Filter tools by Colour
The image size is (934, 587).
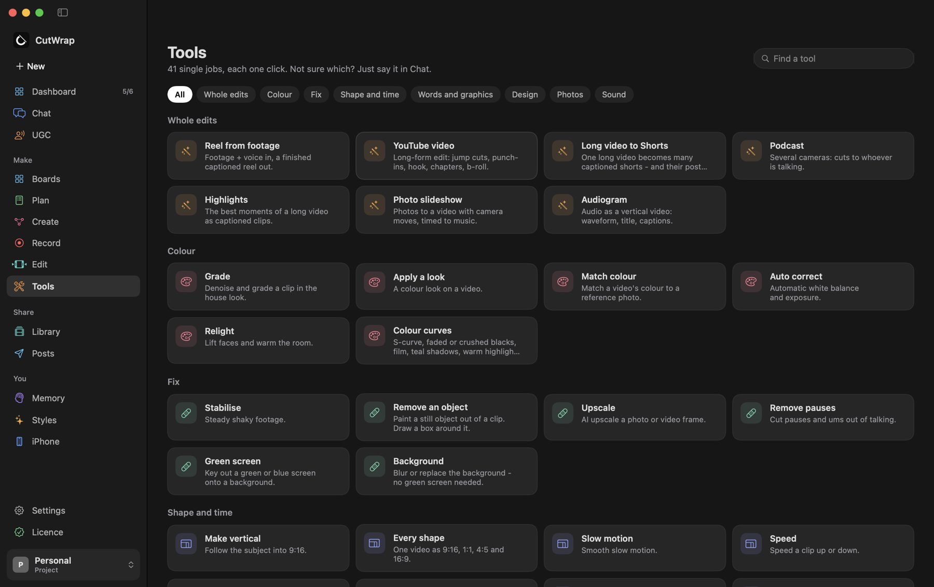279,94
